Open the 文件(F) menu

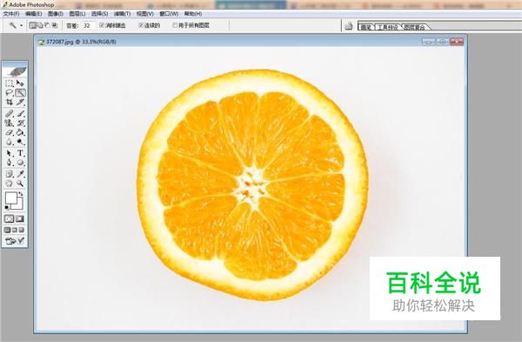(x=11, y=14)
